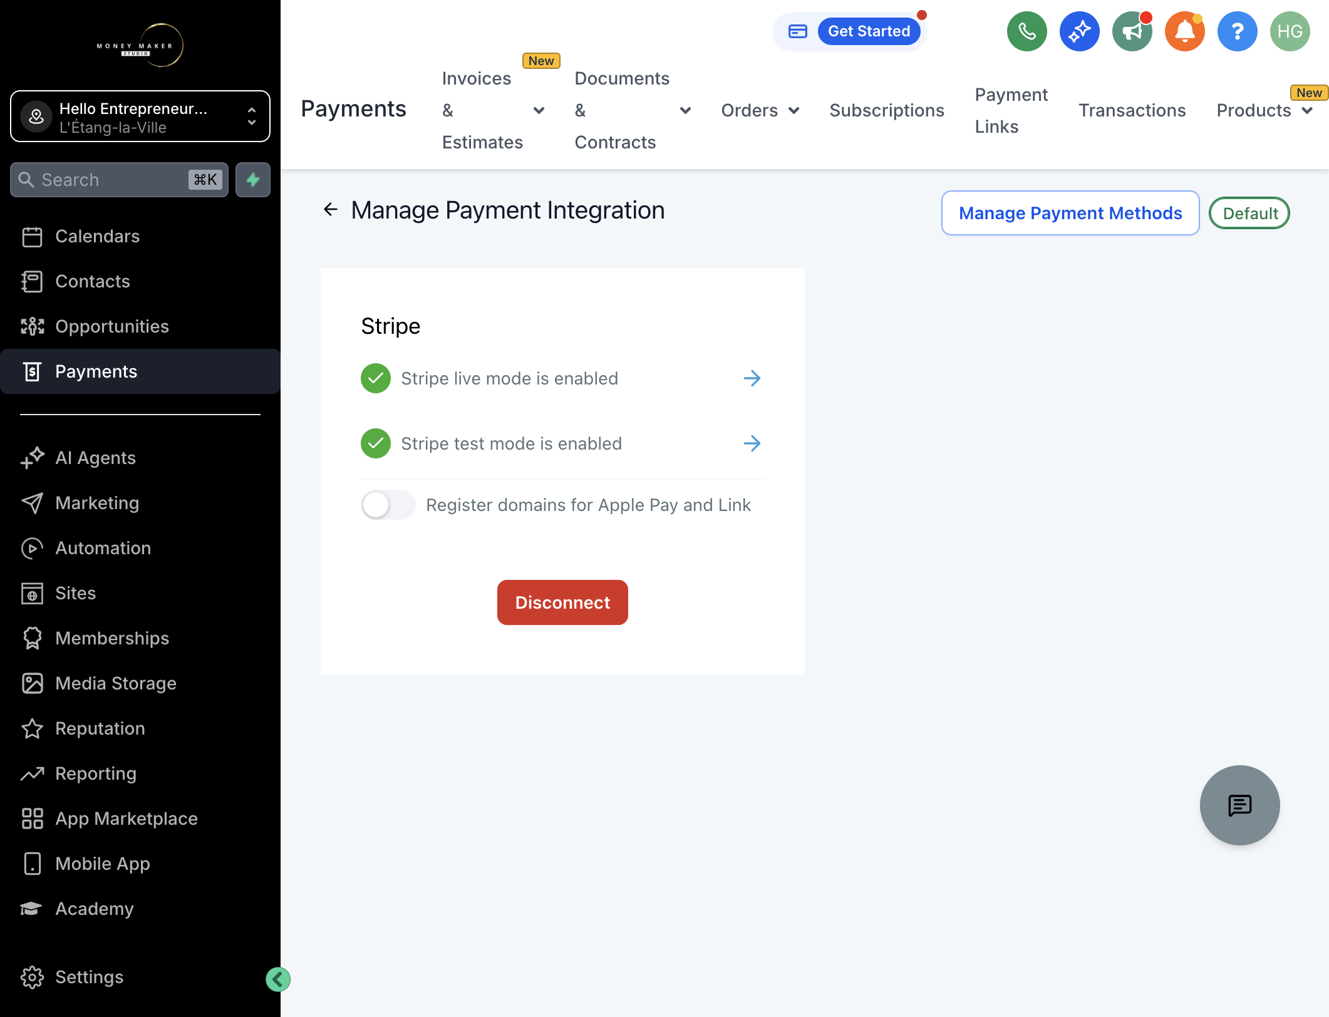The image size is (1329, 1017).
Task: Open Stripe test mode arrow
Action: point(752,443)
